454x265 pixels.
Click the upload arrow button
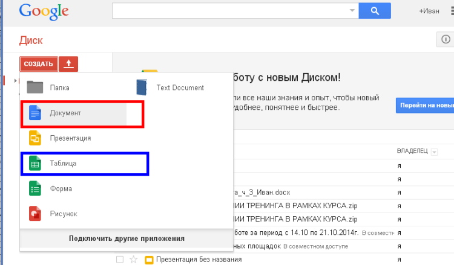pos(68,64)
